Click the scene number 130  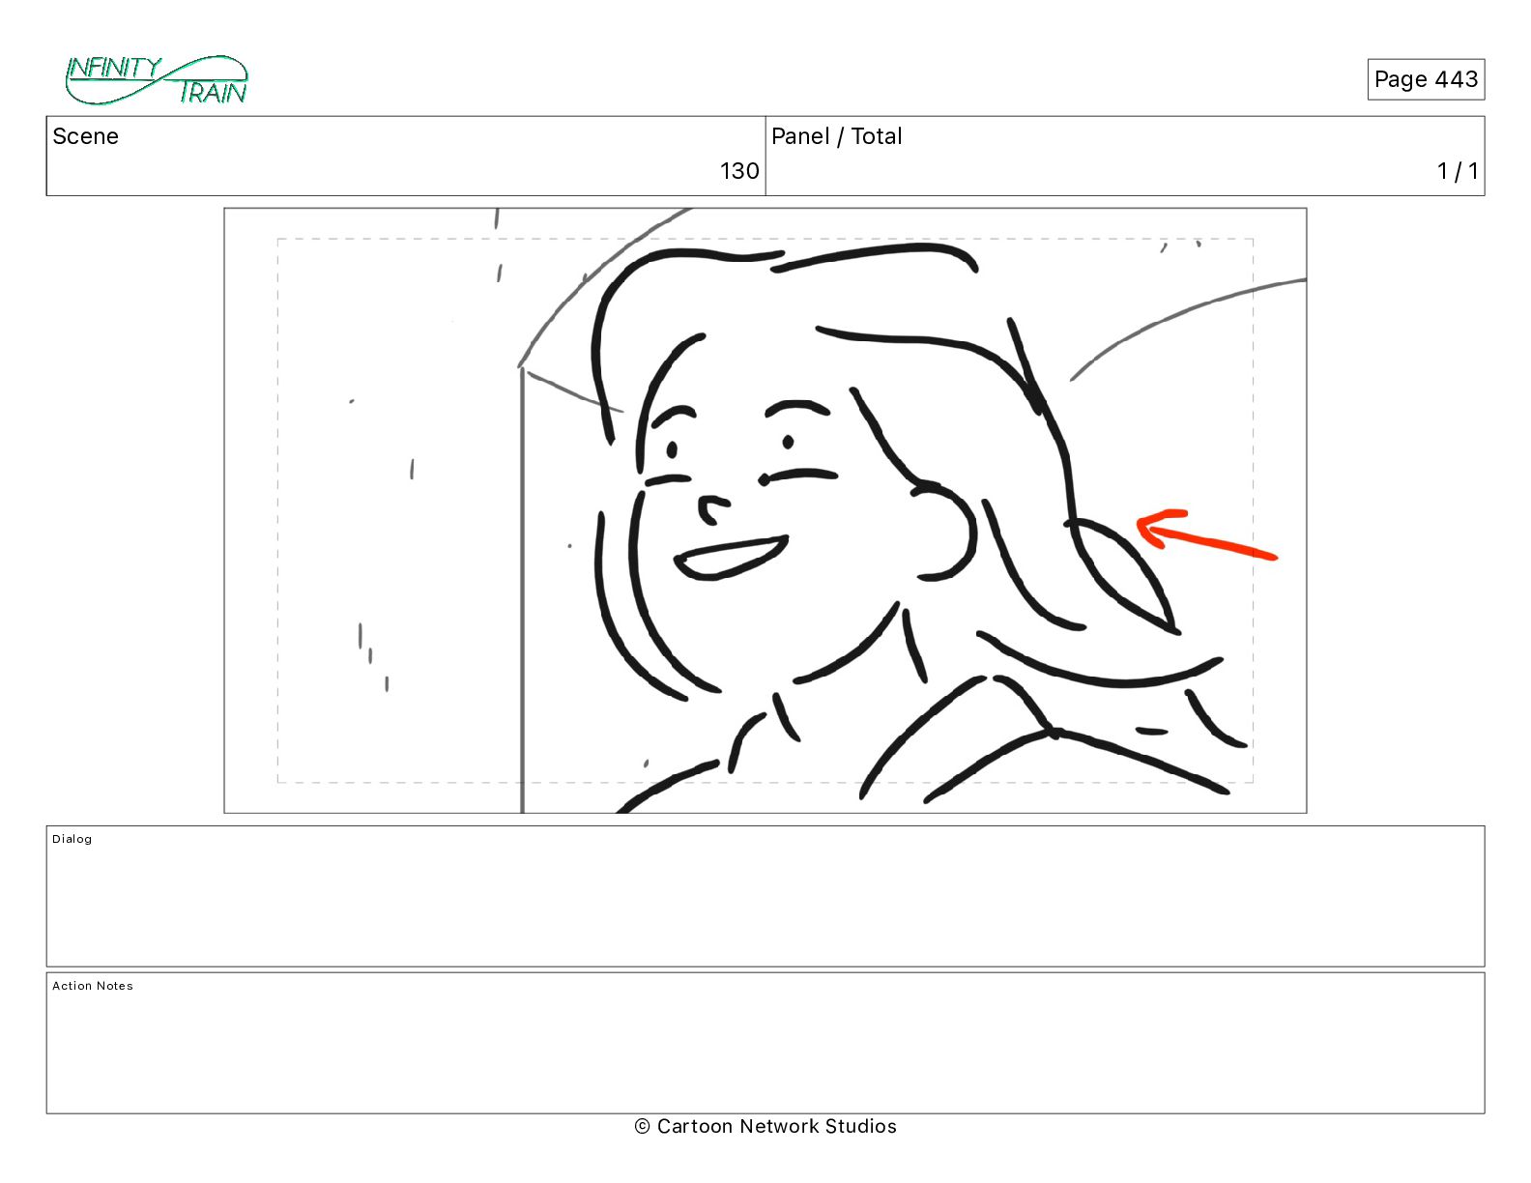[739, 171]
